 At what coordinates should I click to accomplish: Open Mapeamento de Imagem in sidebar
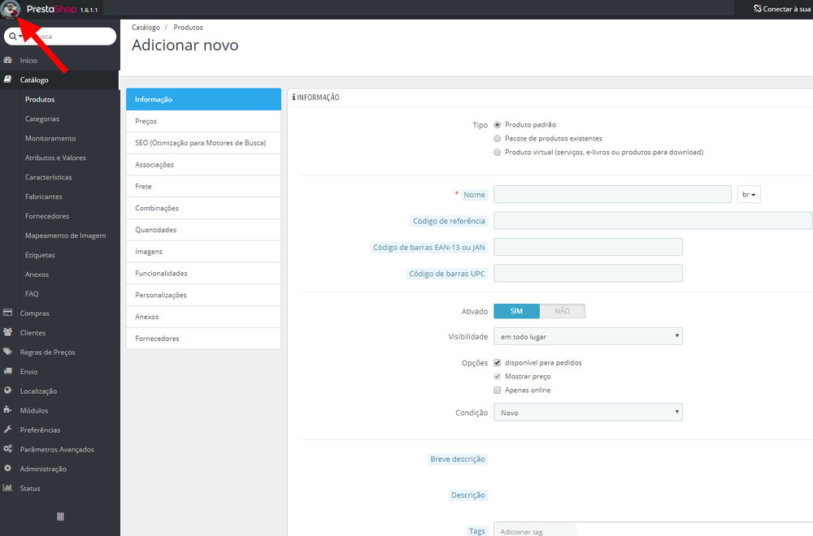pyautogui.click(x=65, y=236)
